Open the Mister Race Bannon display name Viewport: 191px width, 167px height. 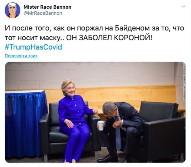coord(47,7)
